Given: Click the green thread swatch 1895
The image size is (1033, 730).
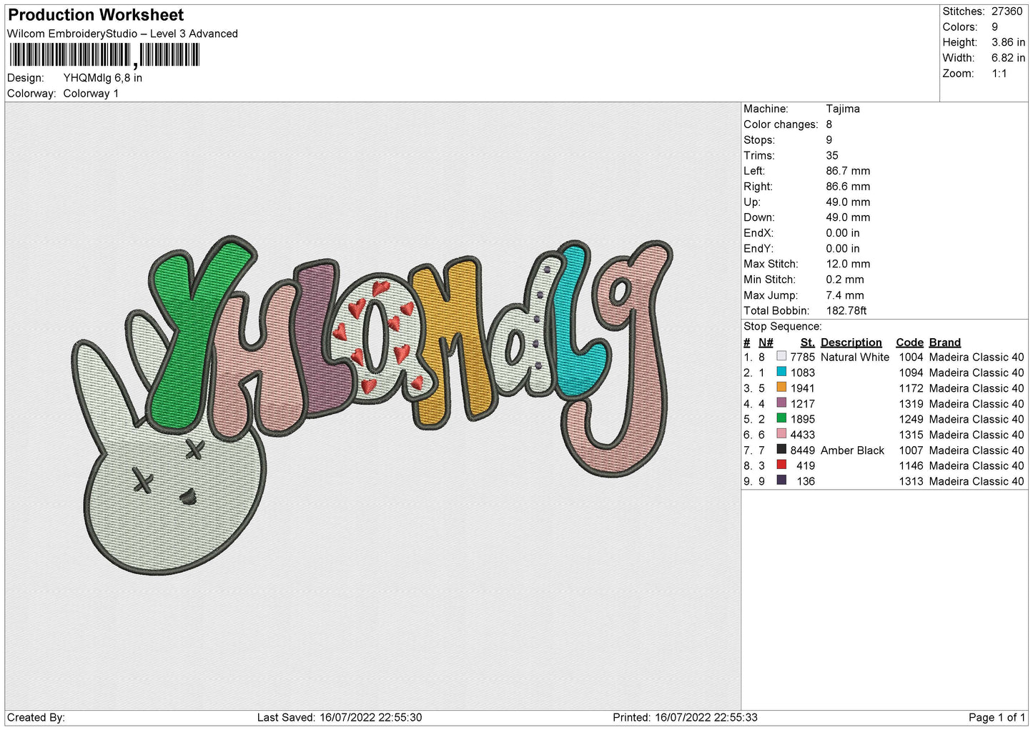Looking at the screenshot, I should click(x=781, y=418).
